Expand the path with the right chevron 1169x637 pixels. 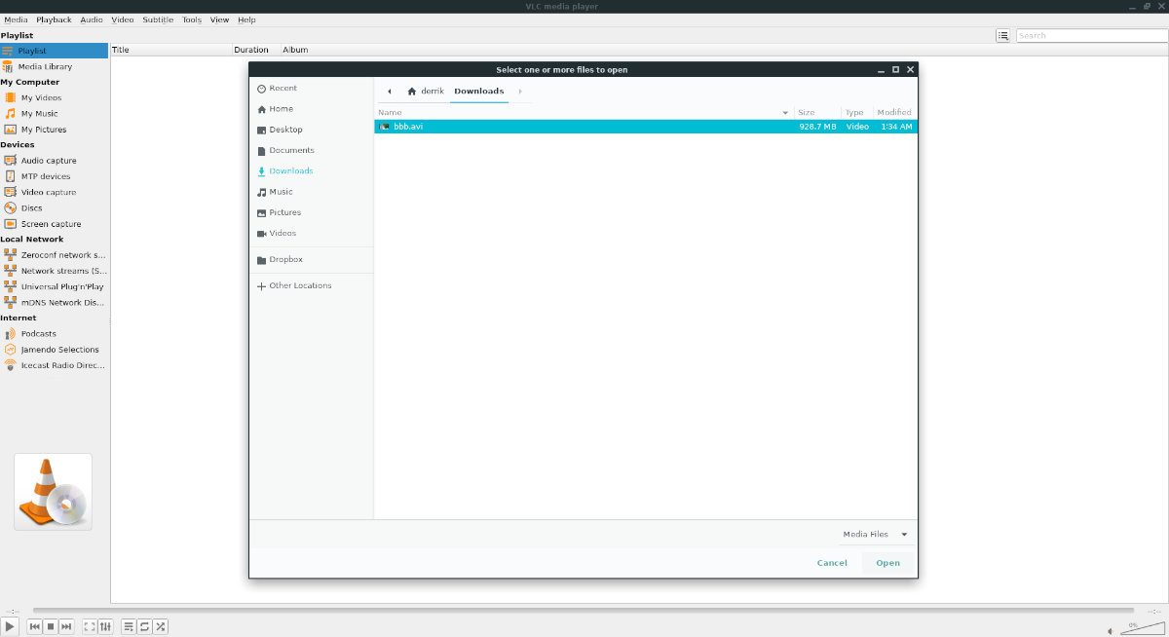click(519, 90)
